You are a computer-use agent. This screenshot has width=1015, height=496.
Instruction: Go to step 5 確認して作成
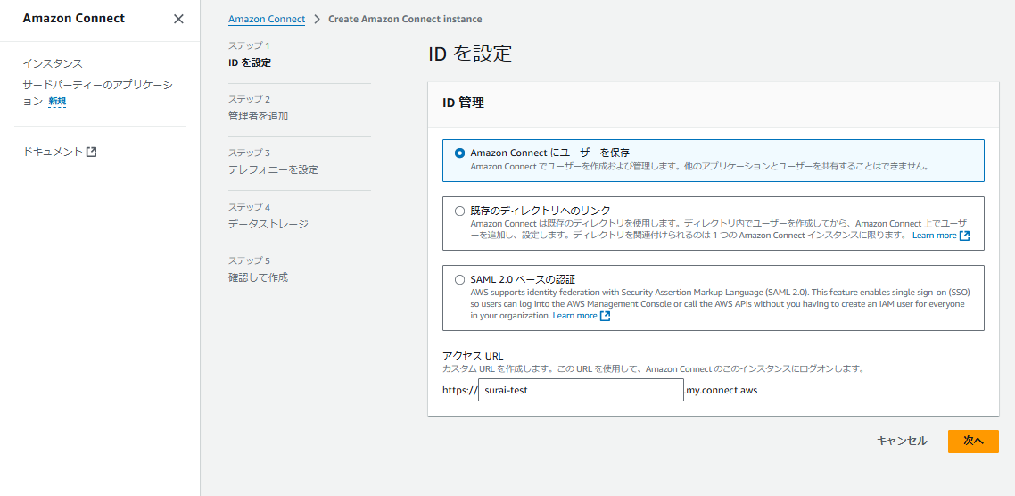click(x=259, y=277)
